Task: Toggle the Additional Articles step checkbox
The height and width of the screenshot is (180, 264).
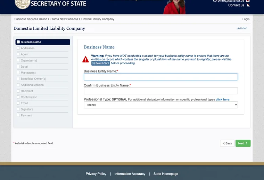Action: [x=18, y=85]
